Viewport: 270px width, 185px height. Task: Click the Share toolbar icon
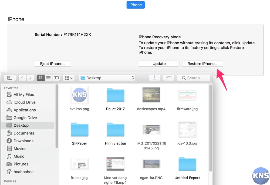155,78
